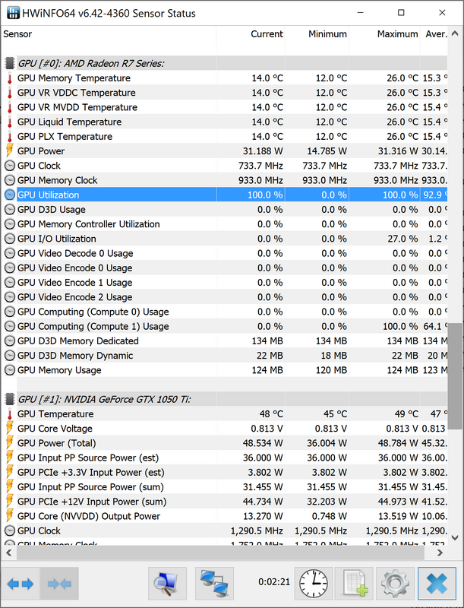
Task: Click lightning icon of GPU Power (Total)
Action: tap(10, 443)
